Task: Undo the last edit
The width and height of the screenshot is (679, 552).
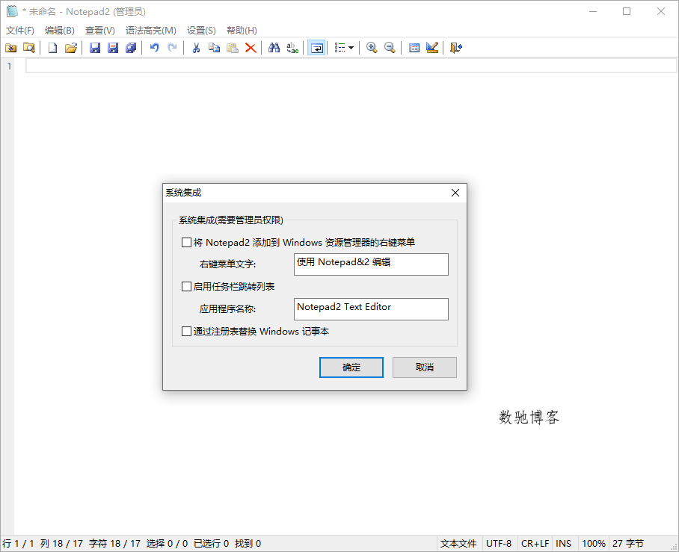Action: click(155, 48)
